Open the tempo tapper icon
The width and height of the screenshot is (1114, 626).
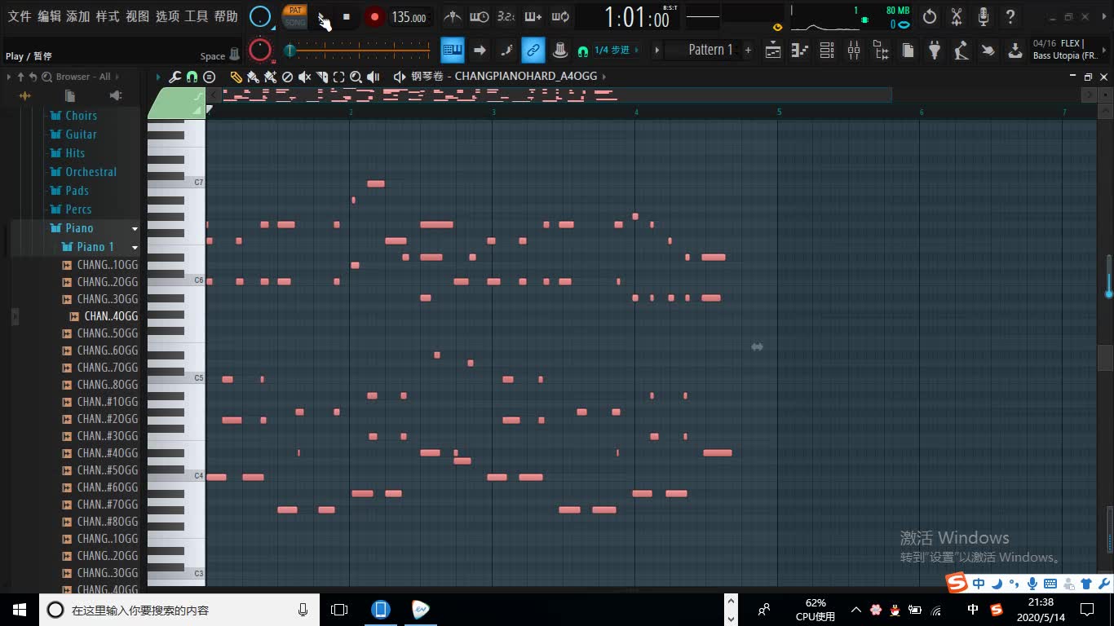point(961,51)
